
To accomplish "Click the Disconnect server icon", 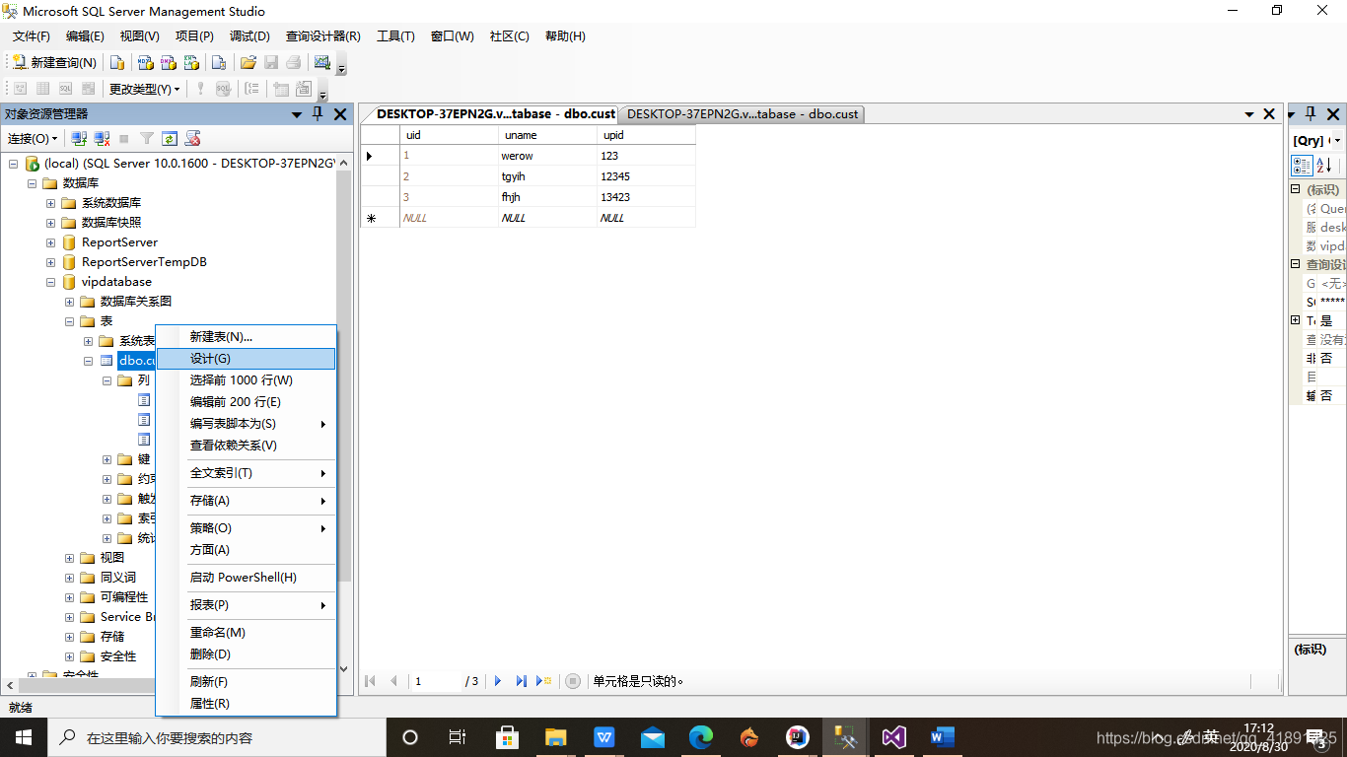I will (103, 139).
